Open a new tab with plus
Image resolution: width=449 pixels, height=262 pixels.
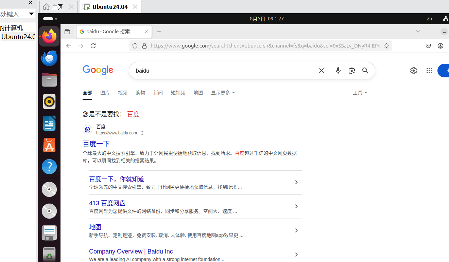159,32
